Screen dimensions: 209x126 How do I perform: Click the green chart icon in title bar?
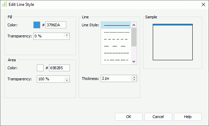5,4
